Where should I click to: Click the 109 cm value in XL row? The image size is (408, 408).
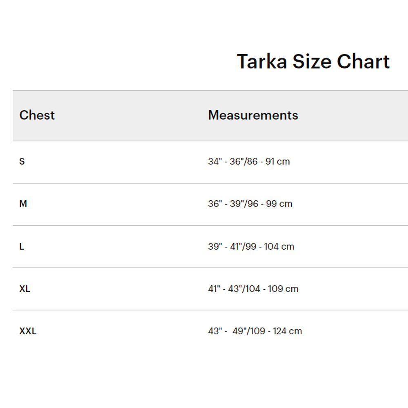(x=284, y=288)
